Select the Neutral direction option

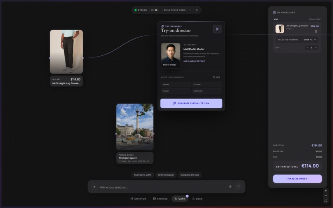[176, 91]
